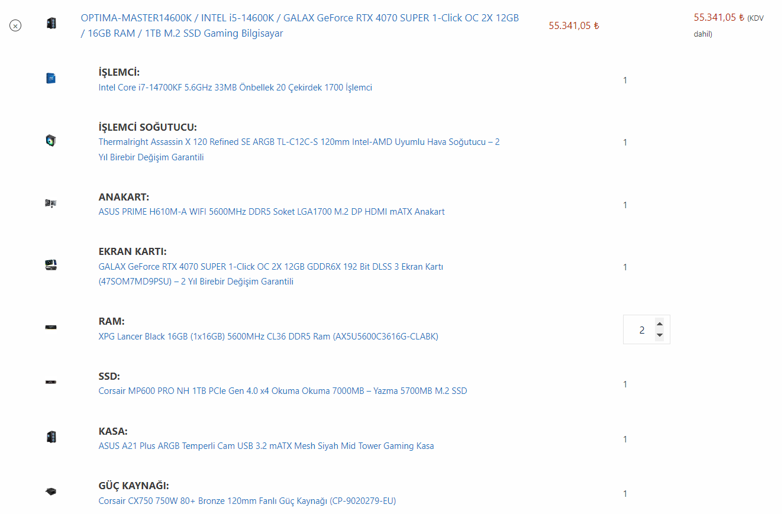The image size is (784, 514).
Task: Click the RAM: heading text
Action: pyautogui.click(x=112, y=321)
